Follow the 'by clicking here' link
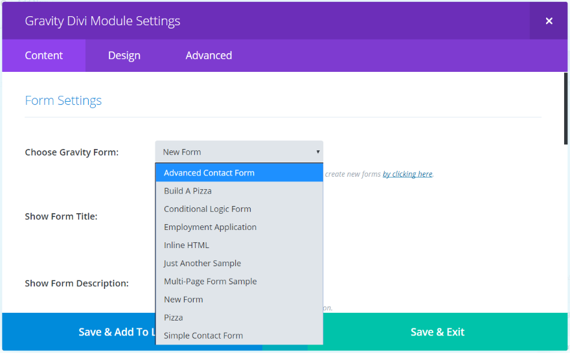 [407, 174]
